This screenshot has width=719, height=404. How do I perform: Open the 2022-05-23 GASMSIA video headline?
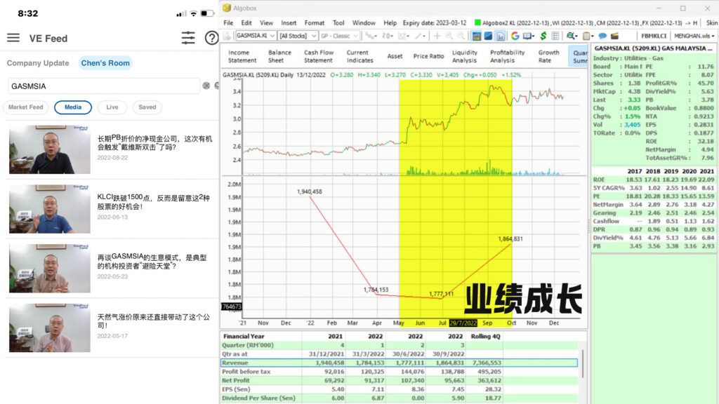152,262
